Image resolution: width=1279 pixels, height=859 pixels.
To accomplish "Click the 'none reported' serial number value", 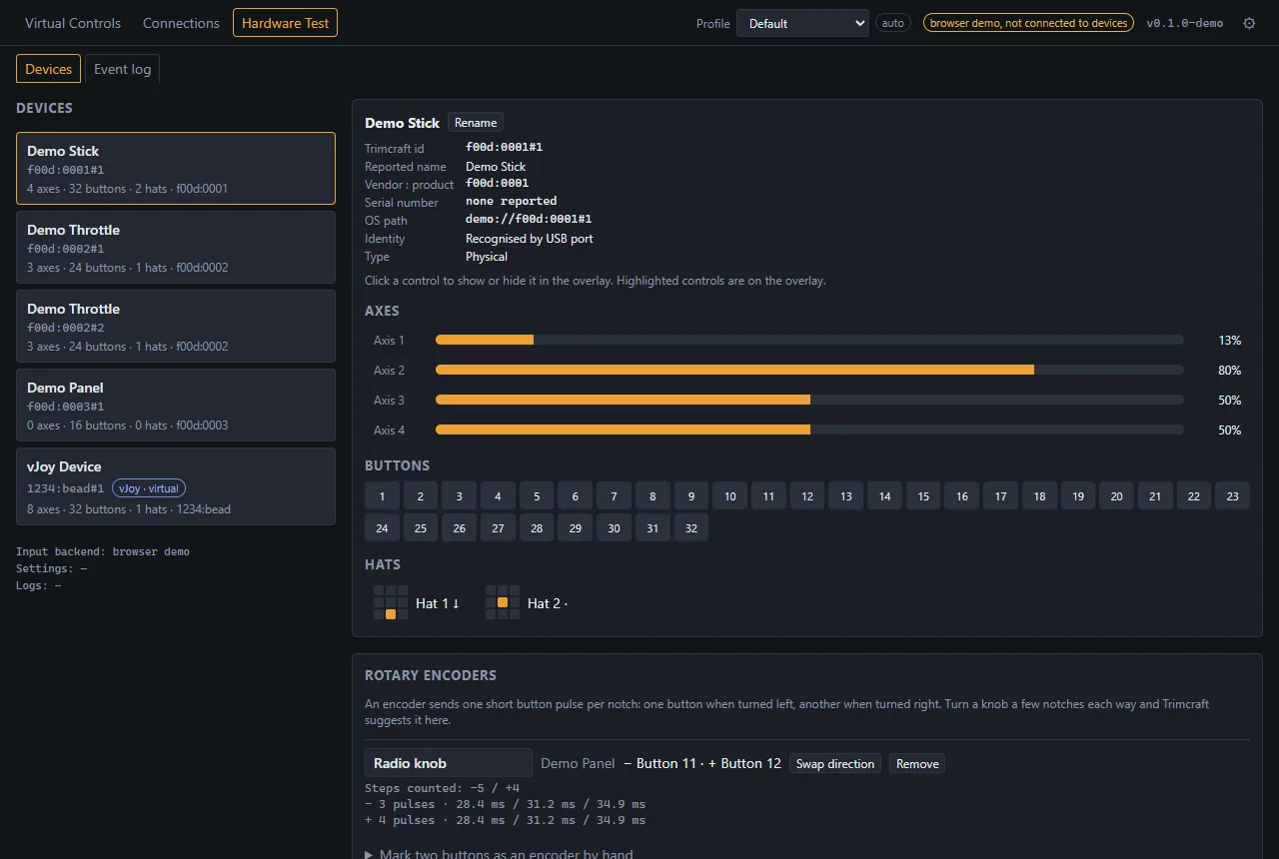I will 512,202.
